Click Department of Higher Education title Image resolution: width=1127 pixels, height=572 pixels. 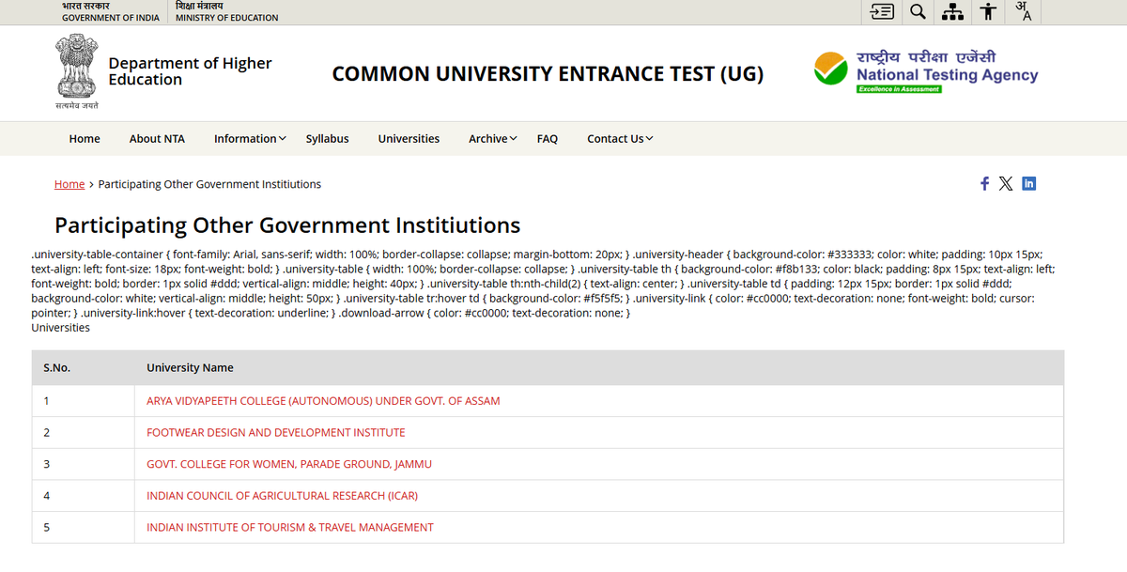[190, 71]
